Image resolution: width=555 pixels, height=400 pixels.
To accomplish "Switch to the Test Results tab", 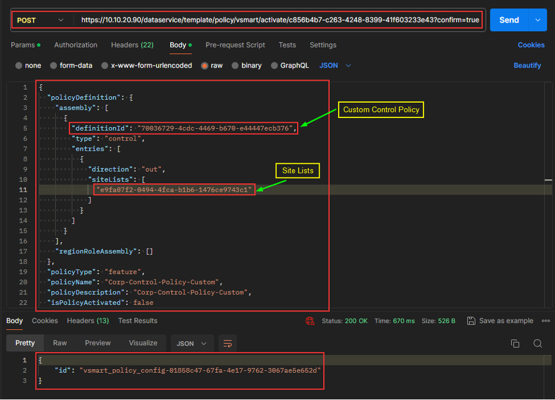I will 138,321.
